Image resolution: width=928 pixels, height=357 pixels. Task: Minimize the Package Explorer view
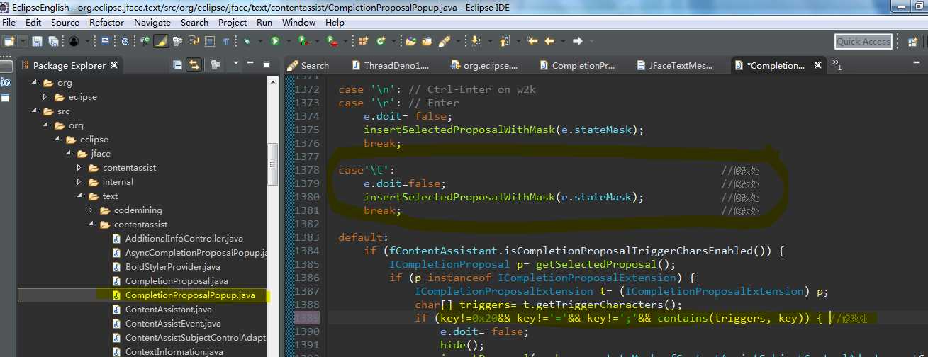[250, 64]
